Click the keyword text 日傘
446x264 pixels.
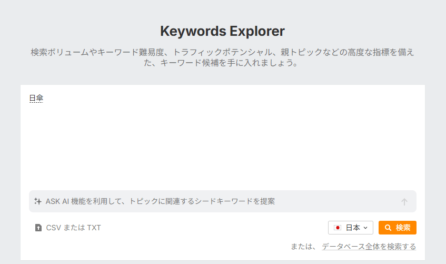(x=36, y=98)
